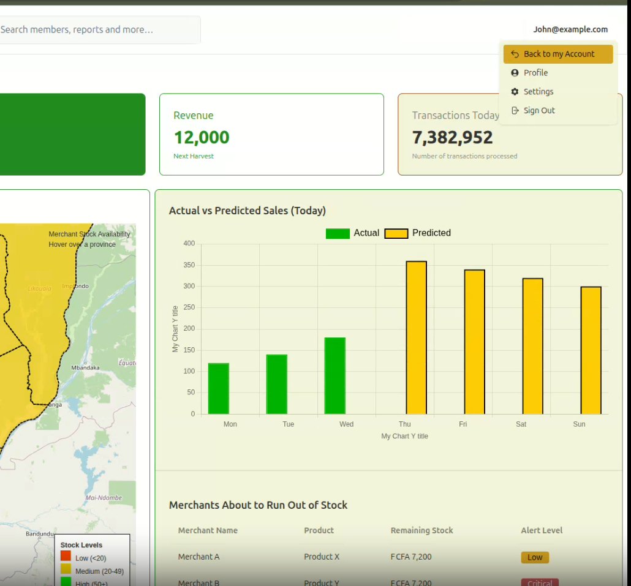This screenshot has height=586, width=631.
Task: Click the Wednesday actual sales bar
Action: 335,375
